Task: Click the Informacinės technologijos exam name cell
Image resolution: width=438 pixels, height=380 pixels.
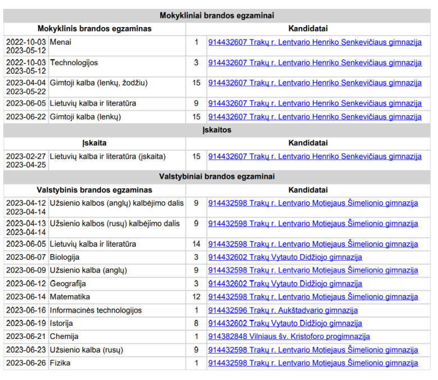Action: [95, 310]
